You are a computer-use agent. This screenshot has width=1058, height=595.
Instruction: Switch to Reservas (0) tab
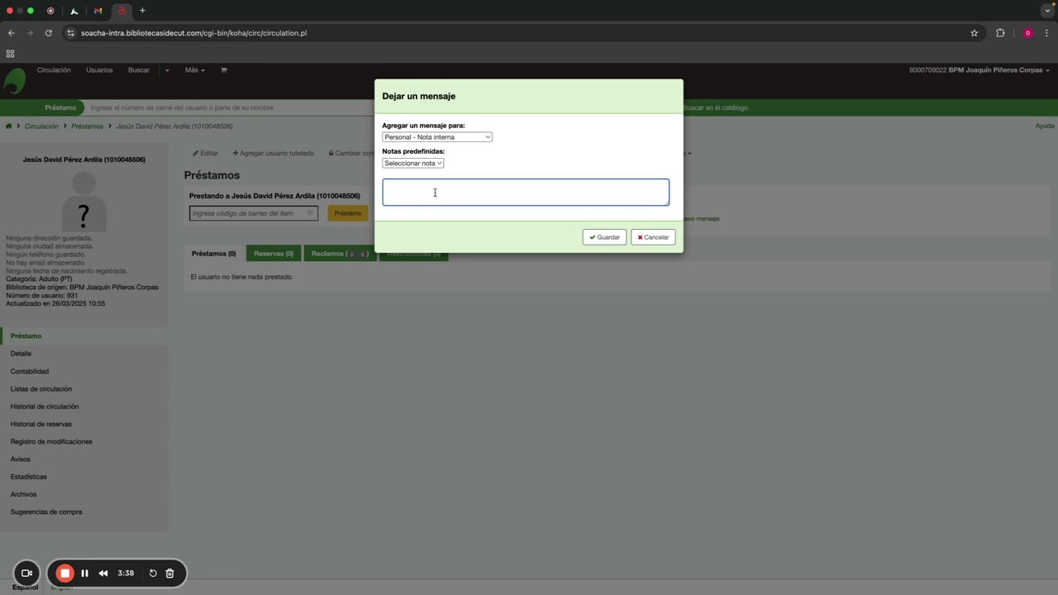(274, 254)
